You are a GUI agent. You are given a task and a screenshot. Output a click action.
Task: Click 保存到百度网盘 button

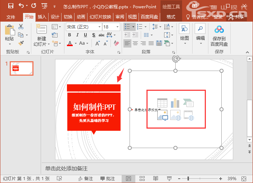219,36
